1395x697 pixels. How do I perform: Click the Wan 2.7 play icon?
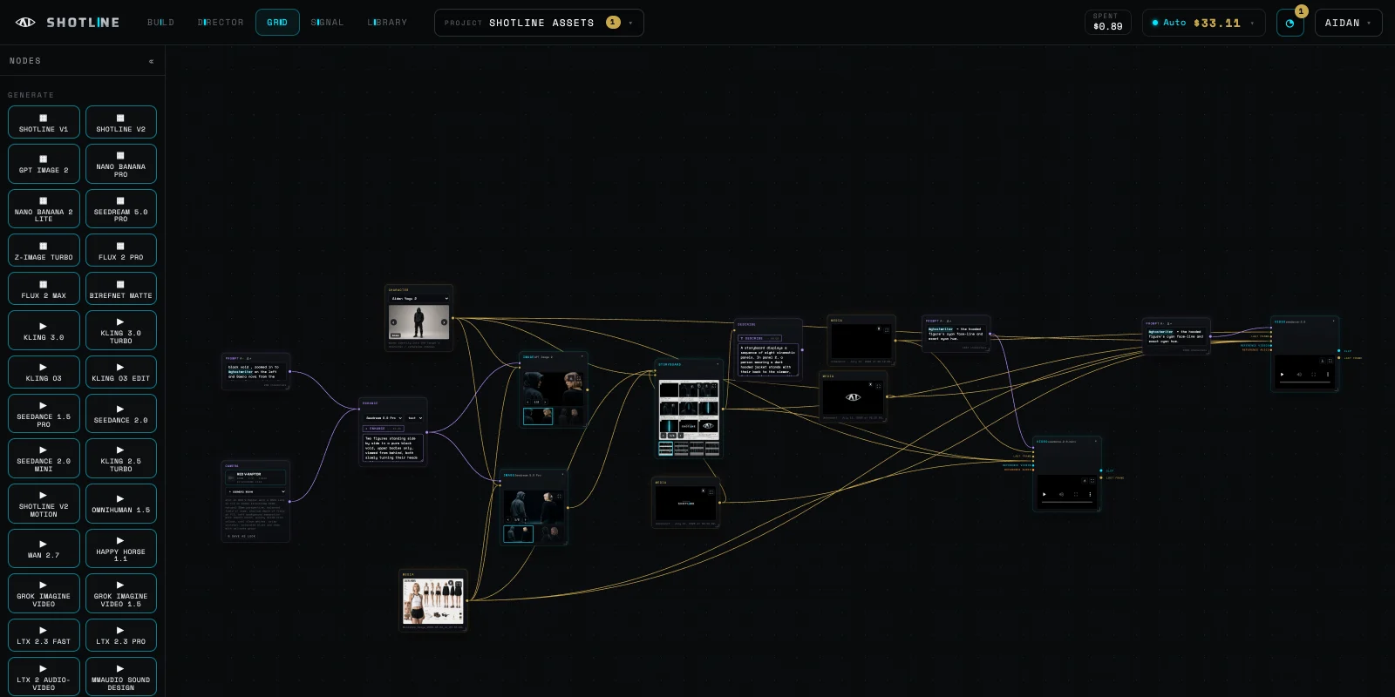pos(44,545)
